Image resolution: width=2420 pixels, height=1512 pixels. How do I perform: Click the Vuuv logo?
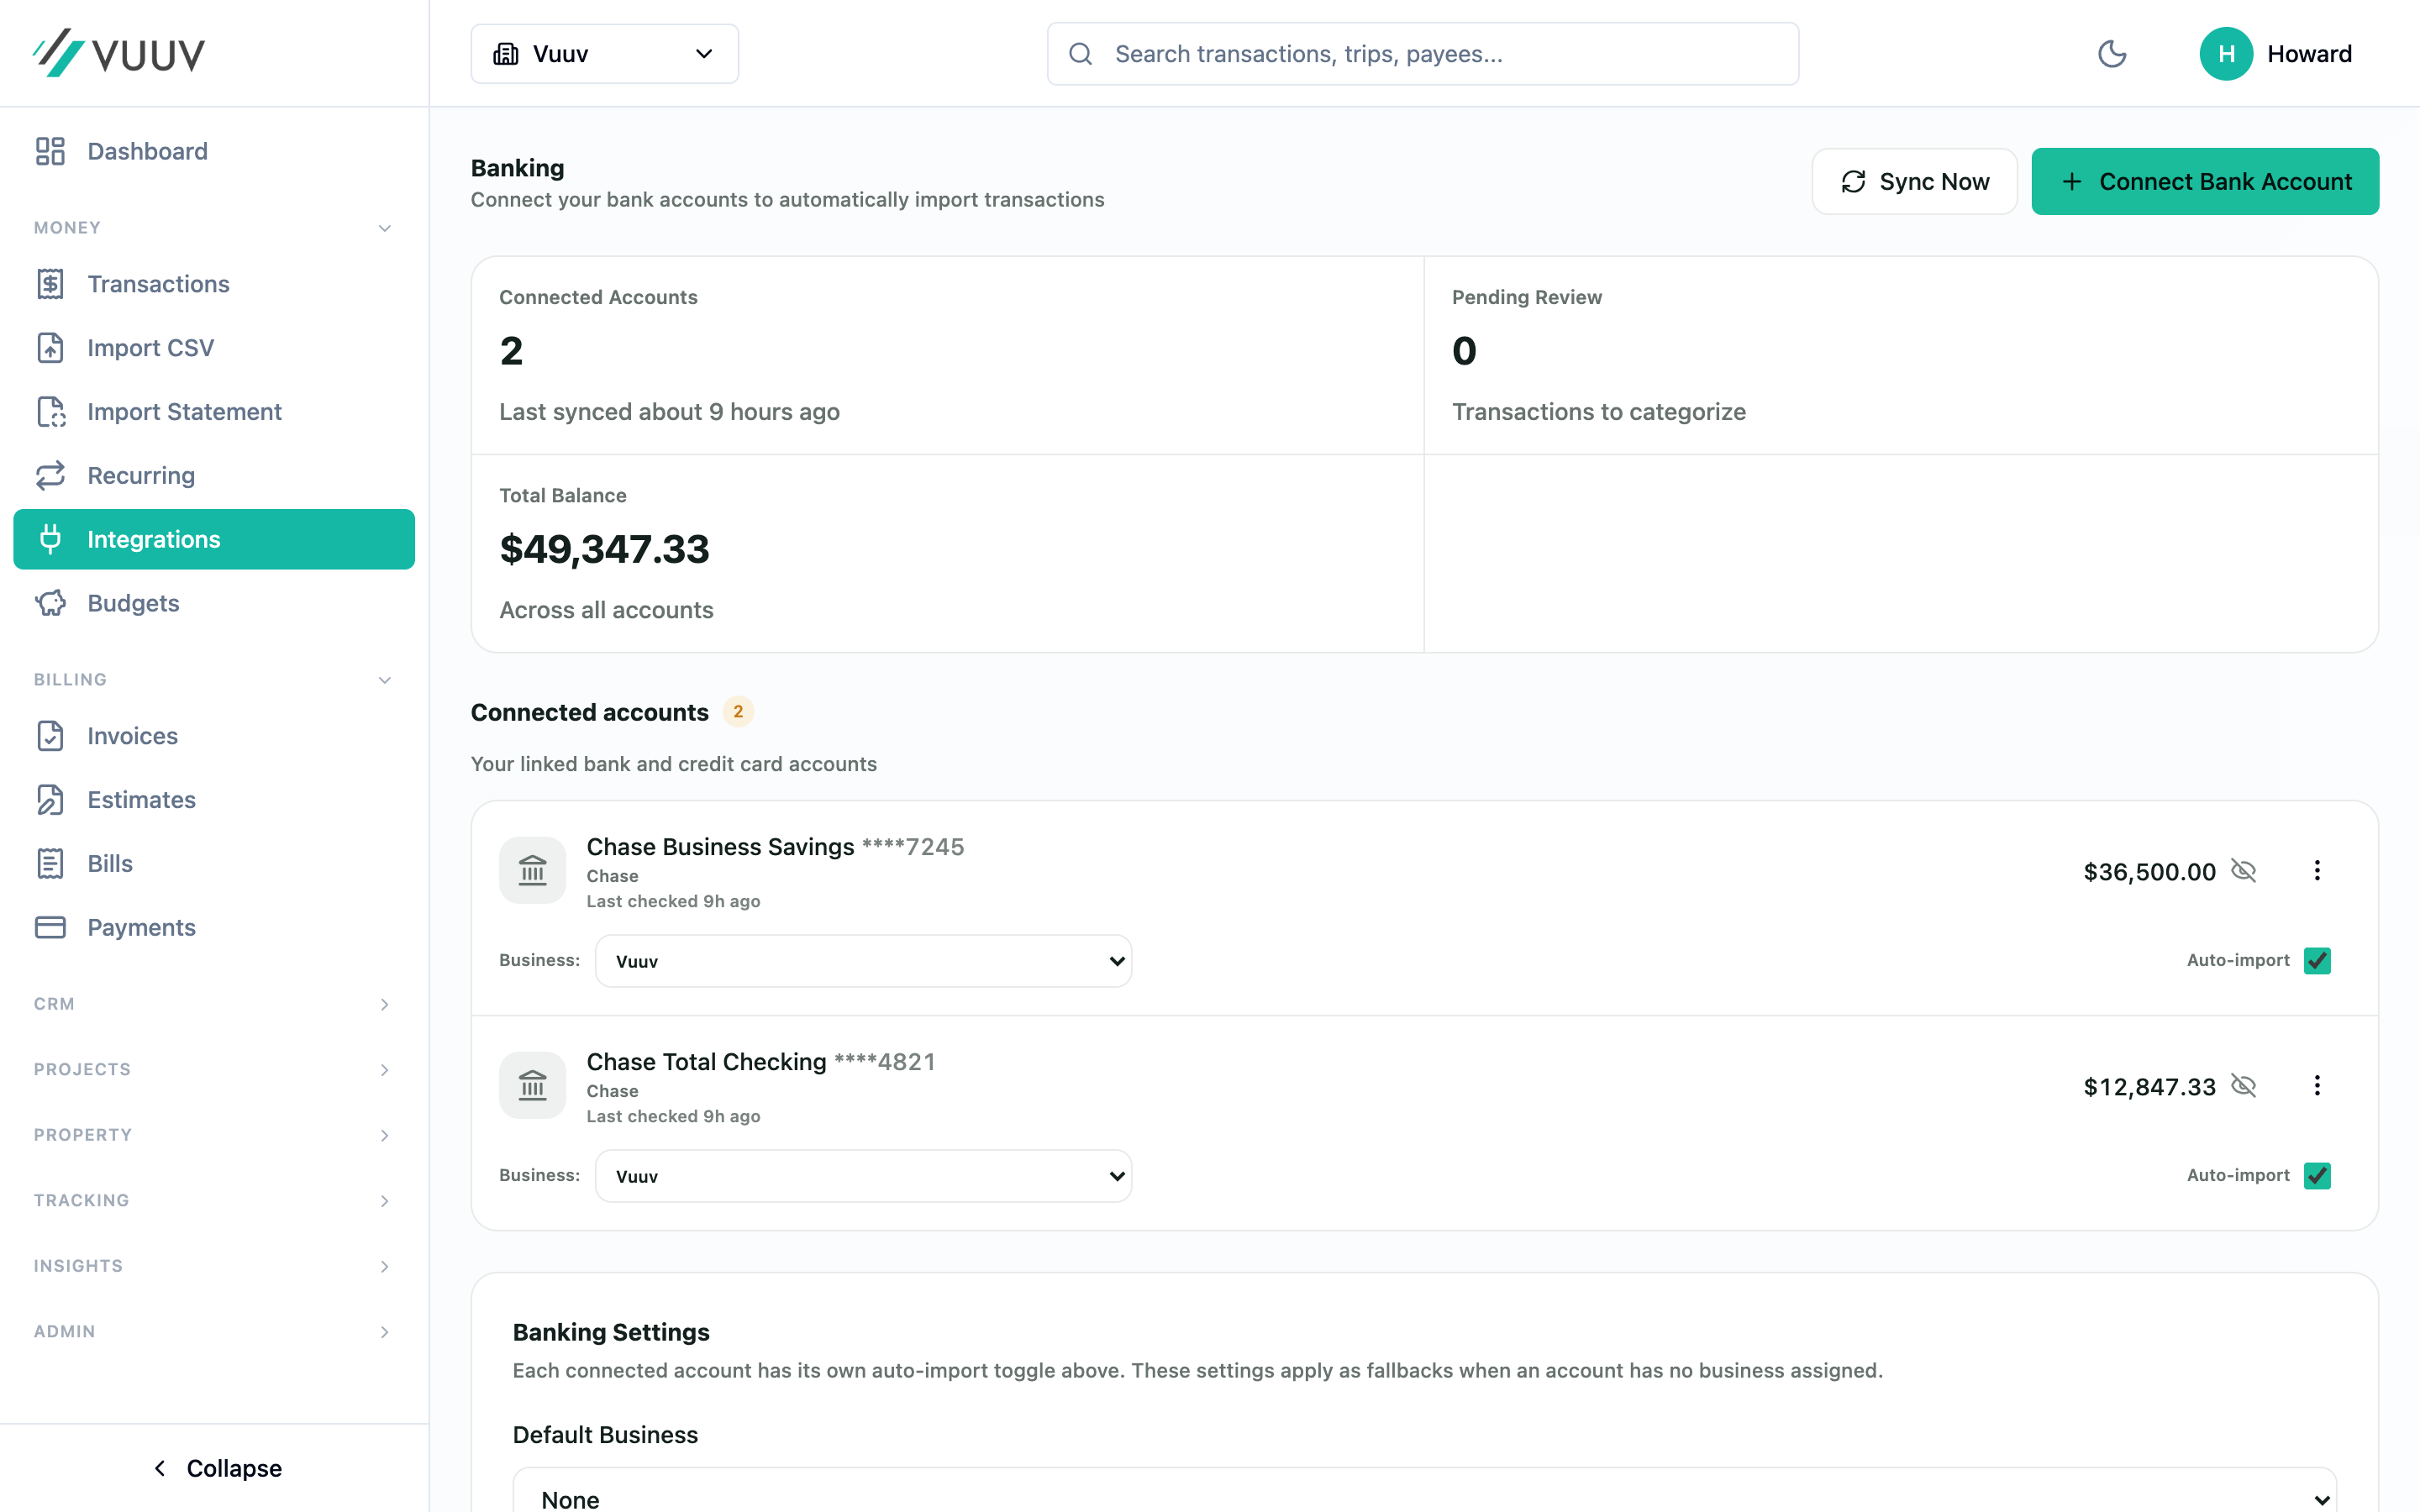pos(118,53)
